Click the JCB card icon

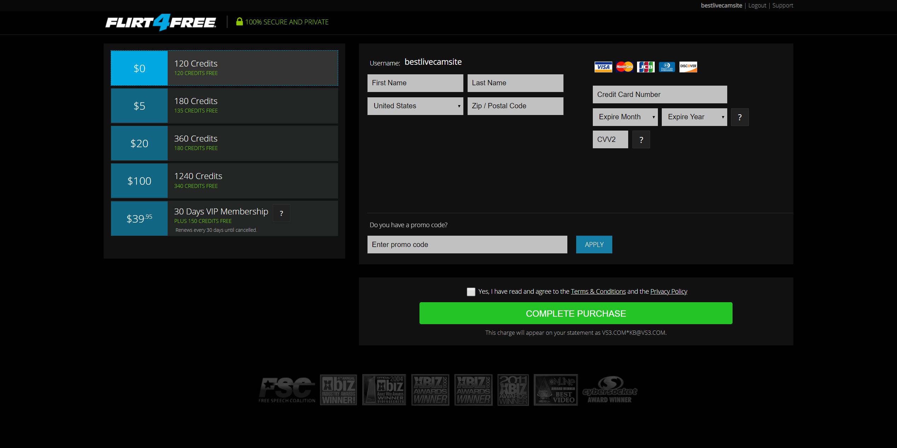[x=646, y=67]
